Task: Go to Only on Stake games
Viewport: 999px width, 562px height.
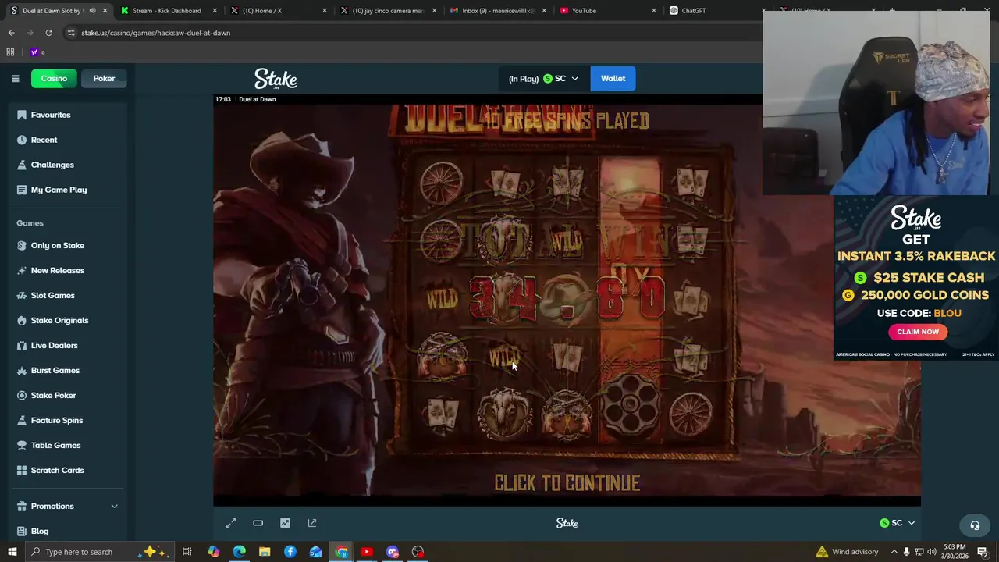Action: [58, 245]
